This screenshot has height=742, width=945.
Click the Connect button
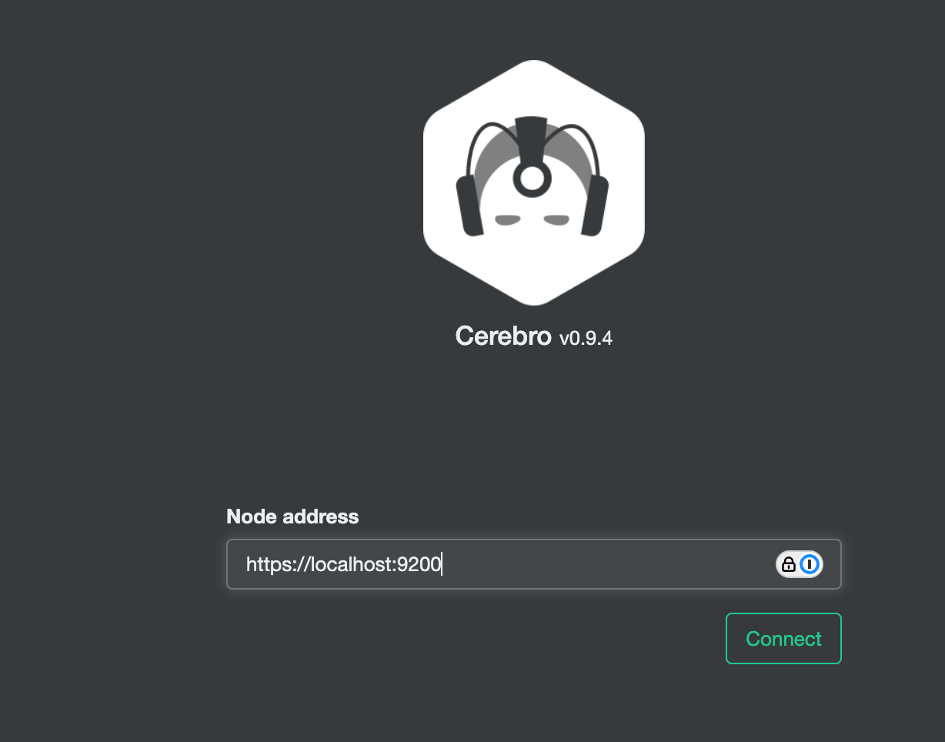(783, 638)
